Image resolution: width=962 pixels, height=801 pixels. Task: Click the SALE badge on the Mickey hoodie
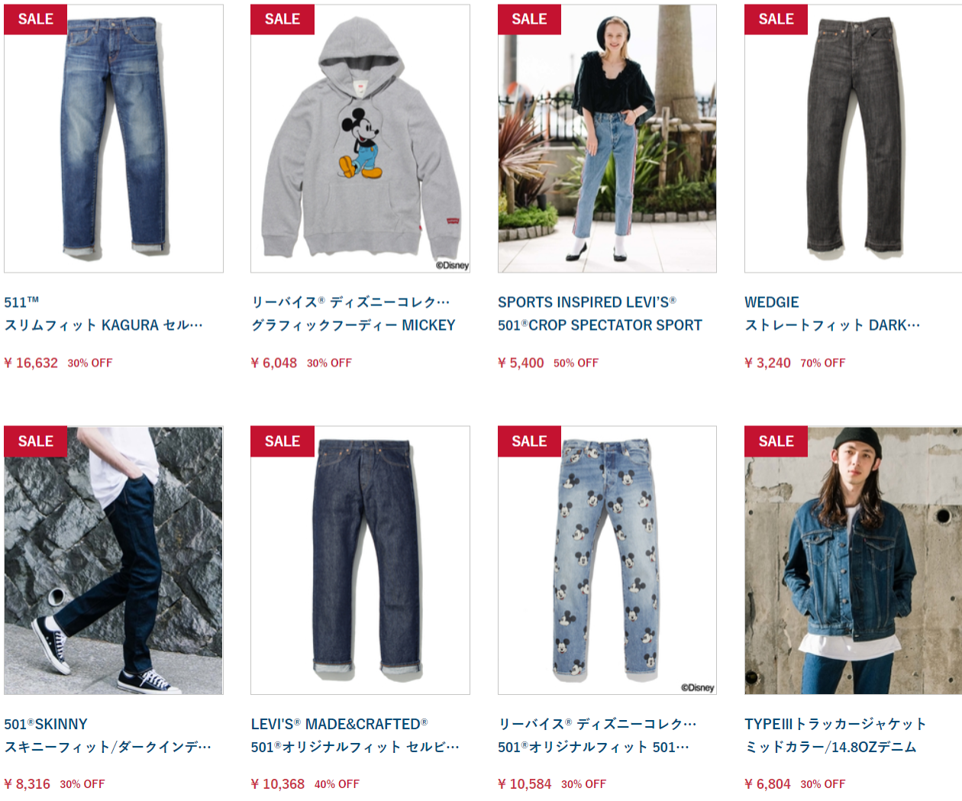pos(282,19)
